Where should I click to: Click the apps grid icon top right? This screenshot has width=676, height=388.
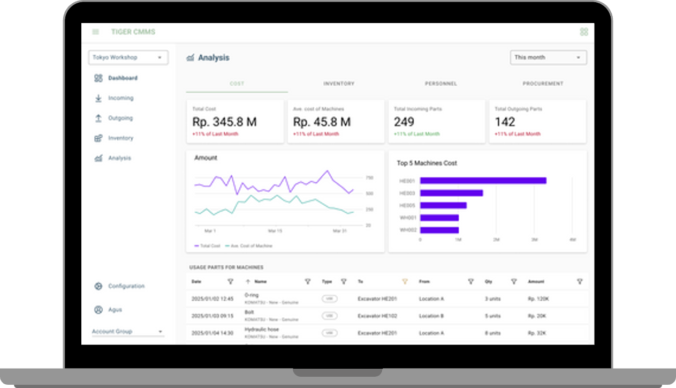583,32
